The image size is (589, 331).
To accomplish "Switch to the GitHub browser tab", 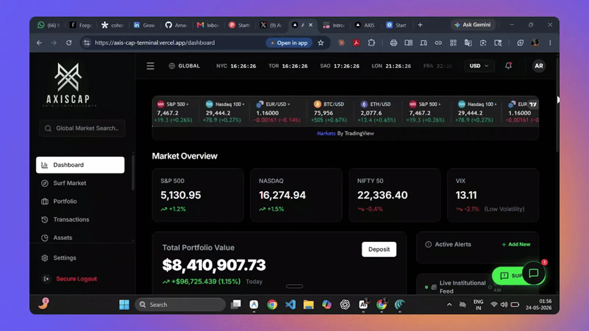I will point(176,25).
